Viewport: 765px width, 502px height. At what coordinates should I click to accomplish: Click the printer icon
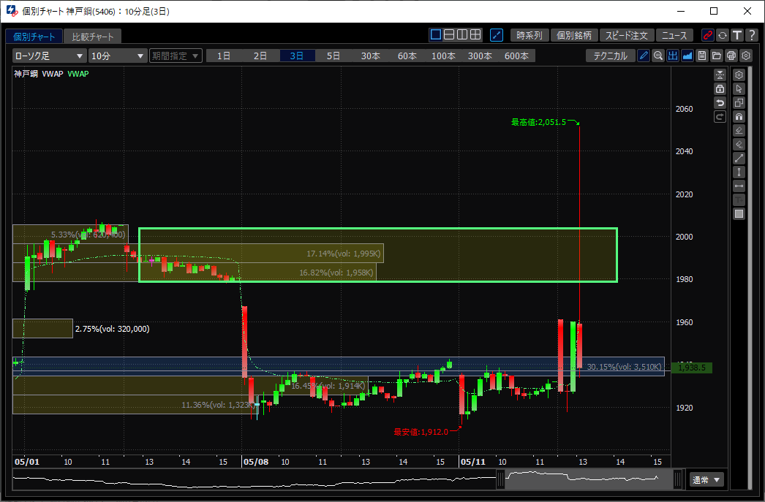(x=731, y=56)
